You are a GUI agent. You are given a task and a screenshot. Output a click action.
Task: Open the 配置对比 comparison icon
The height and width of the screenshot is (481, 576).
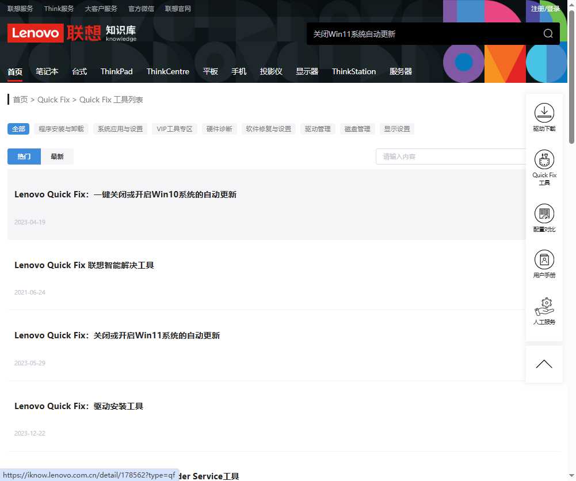544,214
